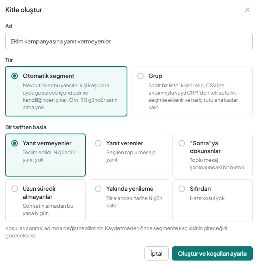Click the İptal button
258x265 pixels.
[157, 253]
